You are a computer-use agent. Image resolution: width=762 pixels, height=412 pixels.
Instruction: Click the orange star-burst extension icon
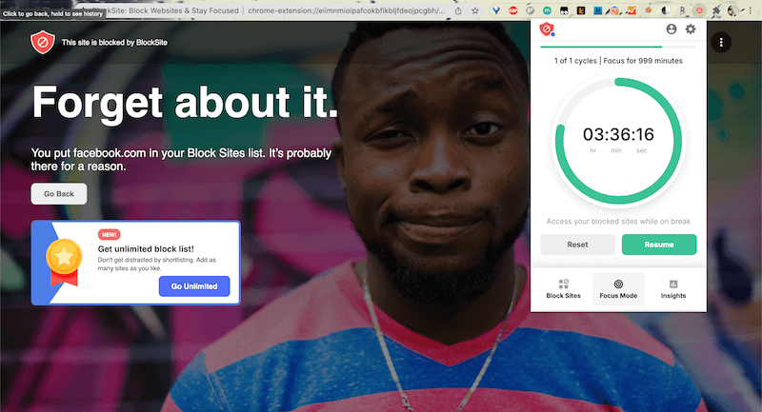coord(649,10)
